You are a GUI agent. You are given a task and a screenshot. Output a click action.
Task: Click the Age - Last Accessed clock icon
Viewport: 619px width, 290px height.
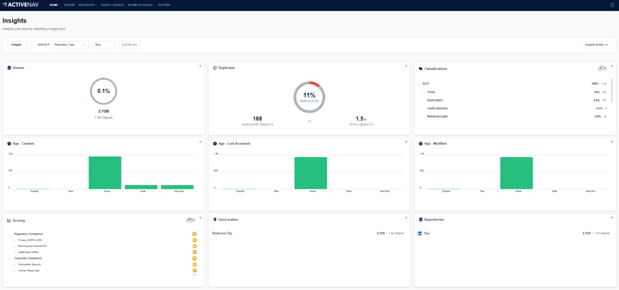pyautogui.click(x=215, y=144)
